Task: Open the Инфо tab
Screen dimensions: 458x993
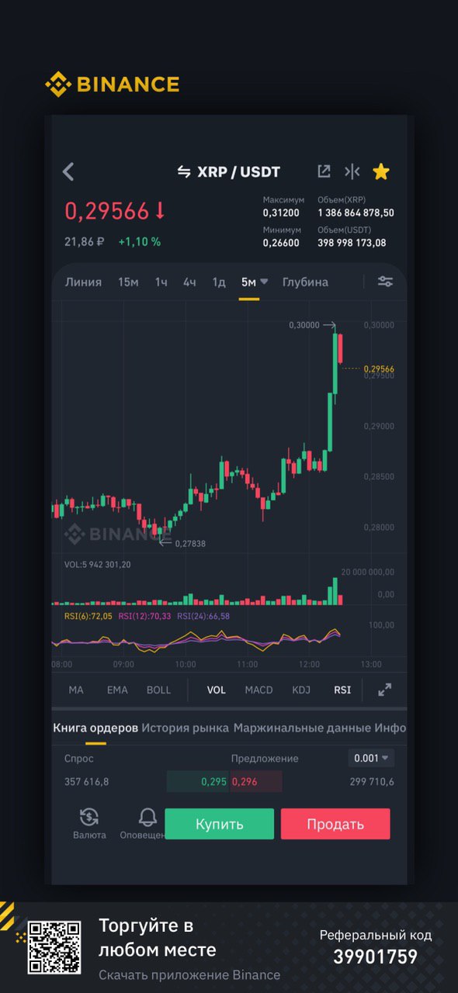Action: [390, 728]
